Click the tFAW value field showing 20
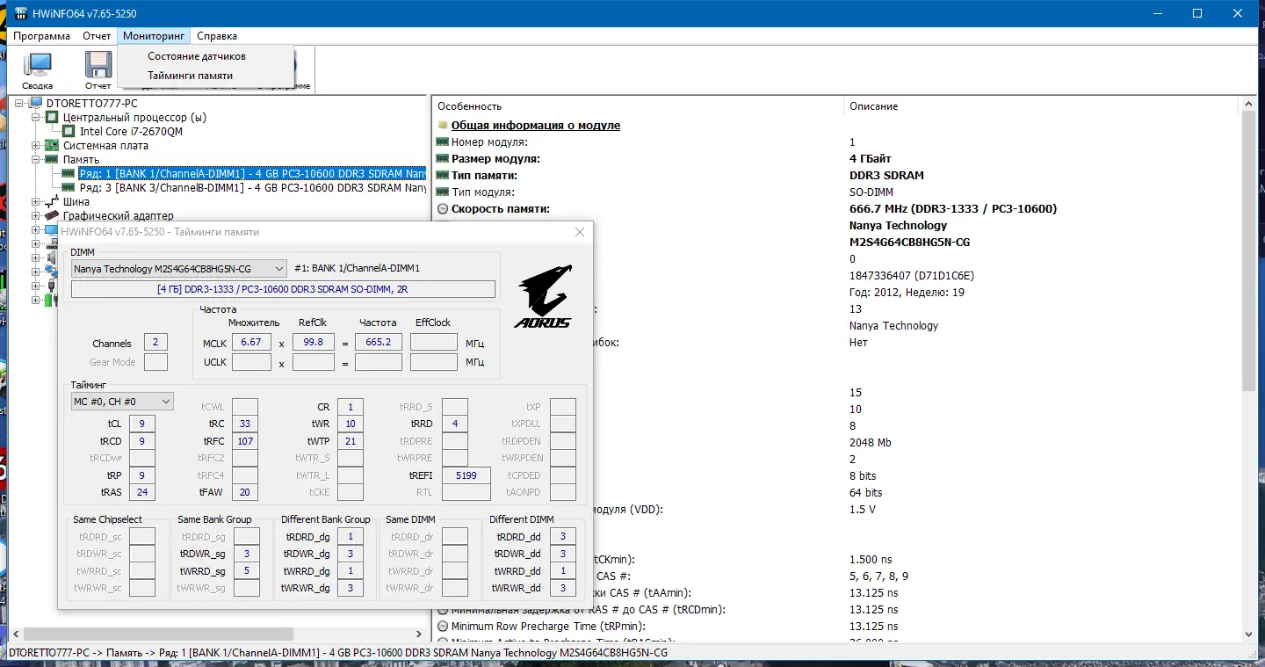 tap(246, 492)
